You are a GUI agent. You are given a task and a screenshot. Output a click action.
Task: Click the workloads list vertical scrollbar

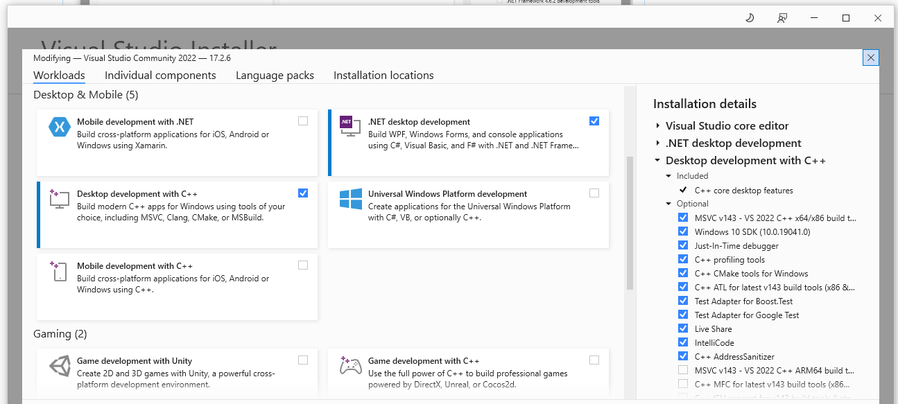(630, 222)
